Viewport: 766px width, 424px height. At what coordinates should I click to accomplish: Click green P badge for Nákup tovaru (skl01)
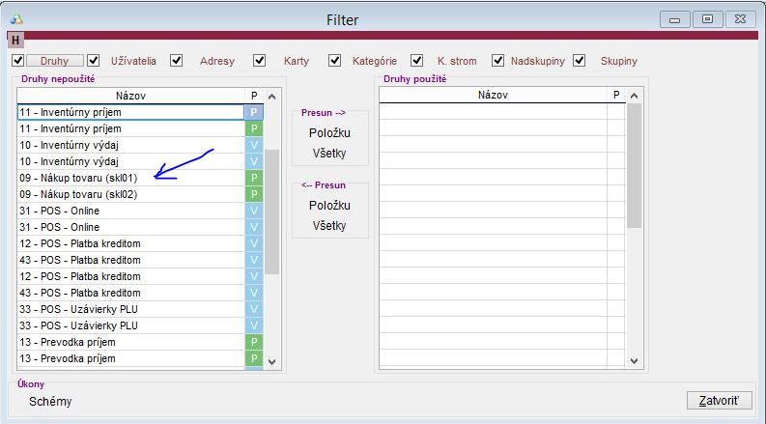pyautogui.click(x=255, y=178)
